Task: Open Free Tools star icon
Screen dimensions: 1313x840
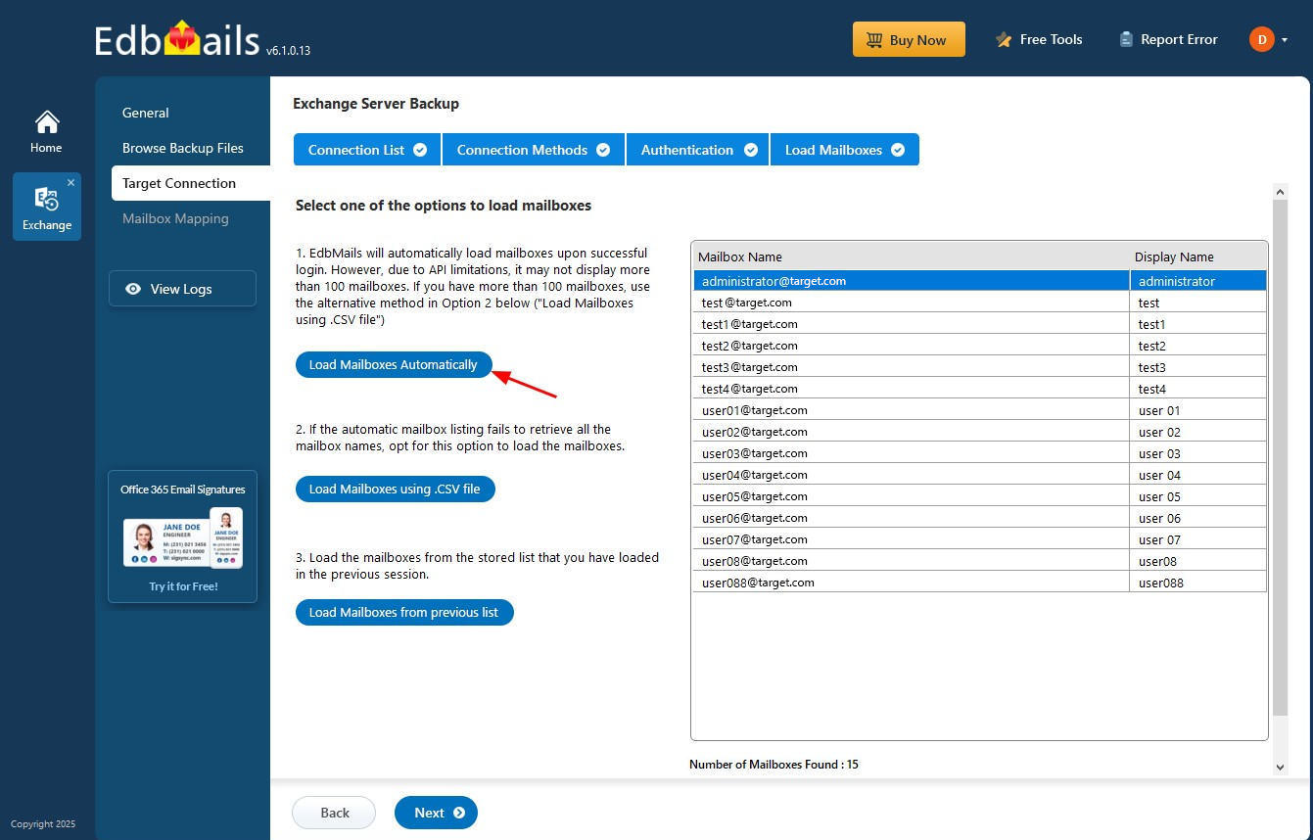Action: click(x=1003, y=40)
